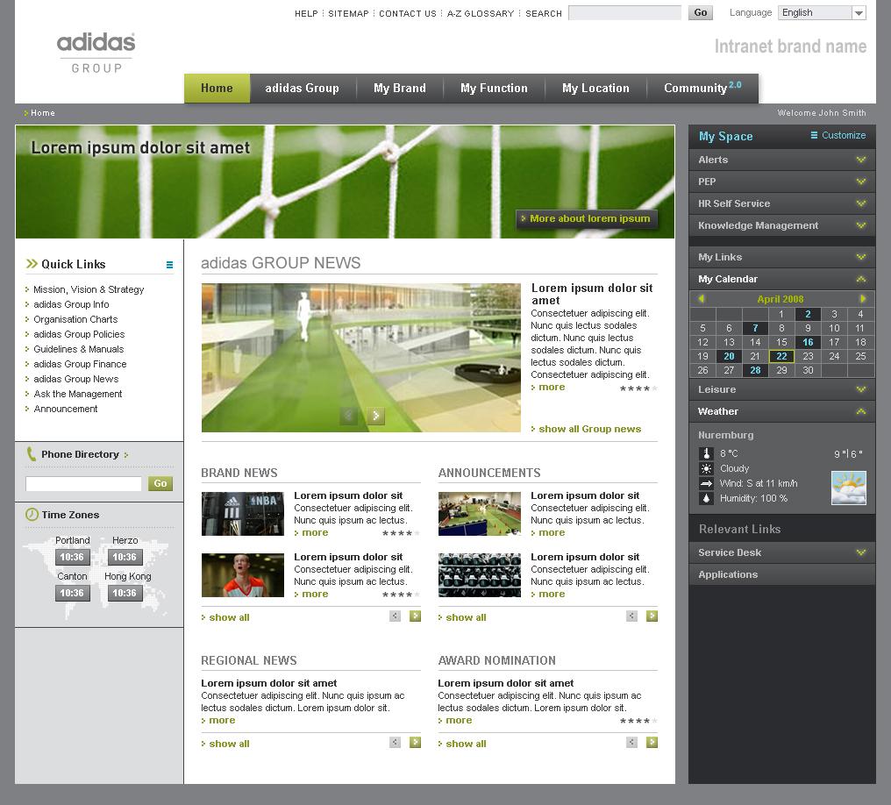Click previous arrow under Brand News
This screenshot has width=891, height=805.
pyautogui.click(x=395, y=616)
